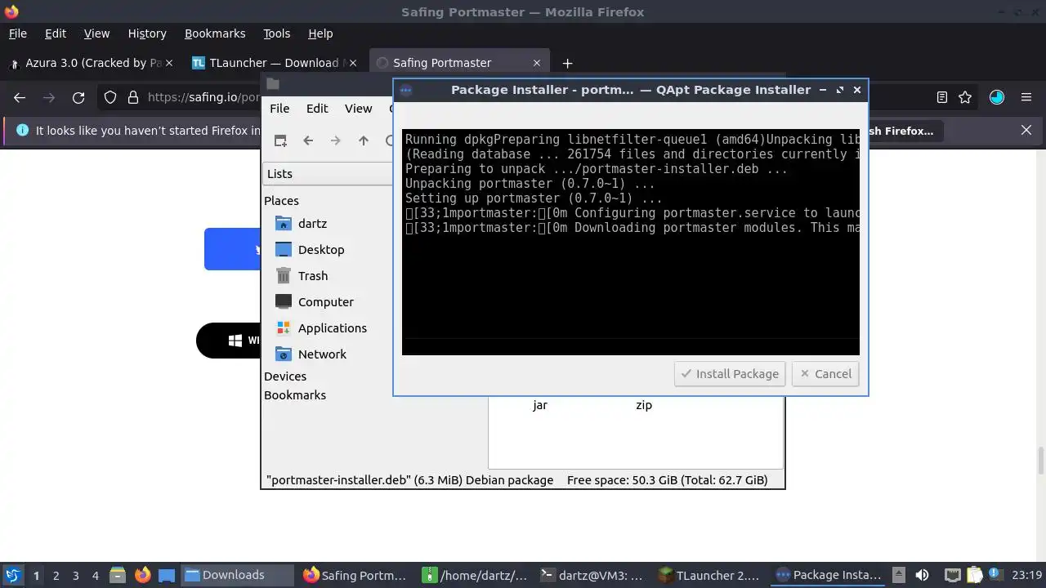This screenshot has width=1046, height=588.
Task: Click Firefox back navigation arrow
Action: point(20,97)
